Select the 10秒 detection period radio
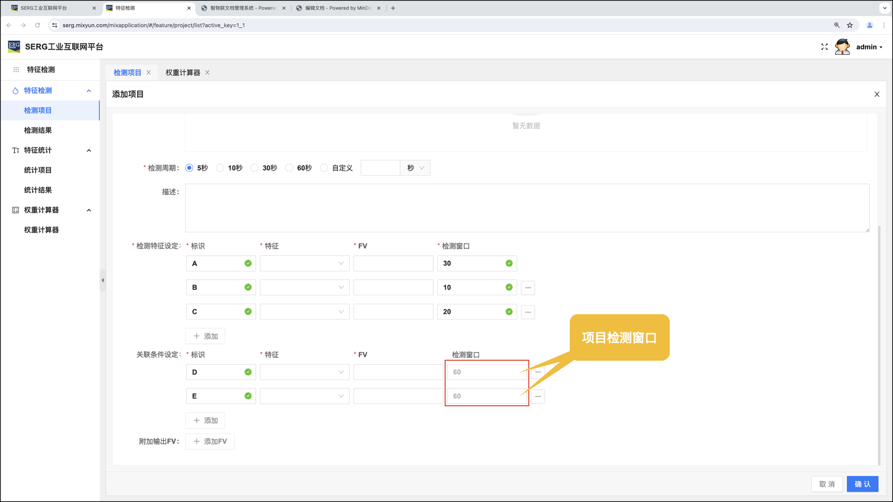Image resolution: width=893 pixels, height=502 pixels. (x=220, y=168)
